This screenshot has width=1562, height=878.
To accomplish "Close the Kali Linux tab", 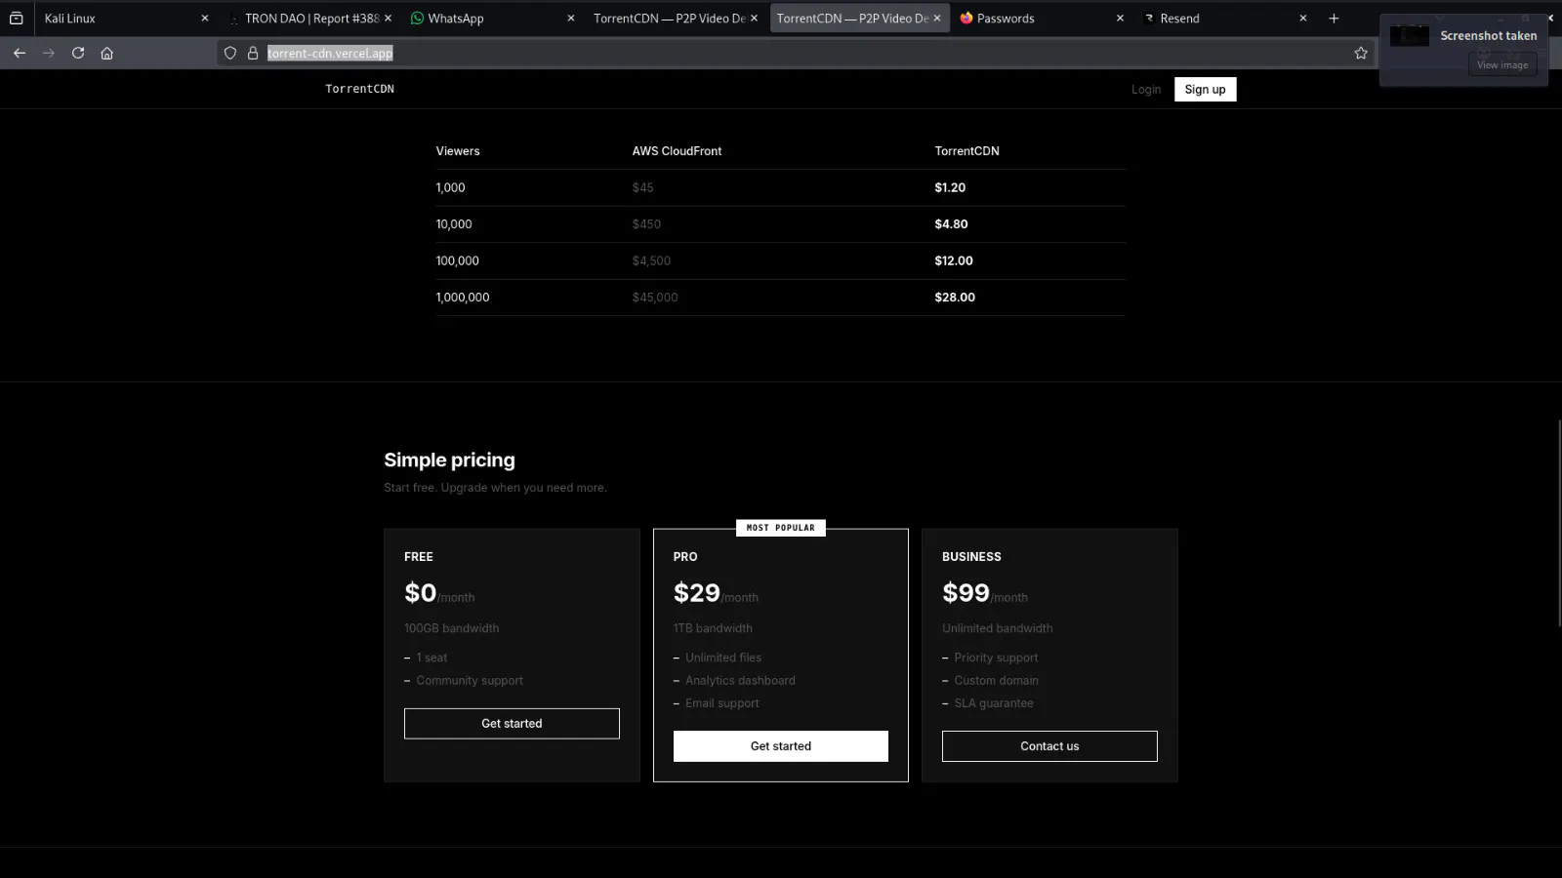I will [205, 19].
